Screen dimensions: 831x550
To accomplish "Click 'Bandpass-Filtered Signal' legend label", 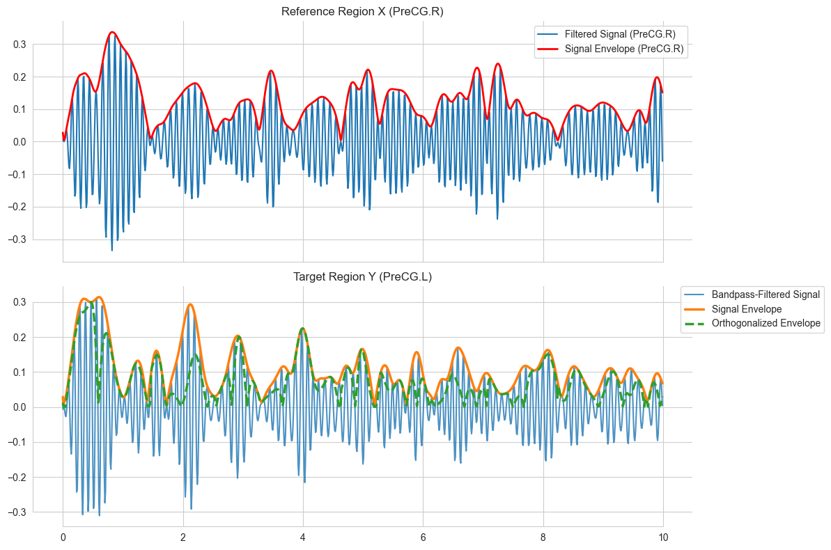I will pyautogui.click(x=766, y=294).
